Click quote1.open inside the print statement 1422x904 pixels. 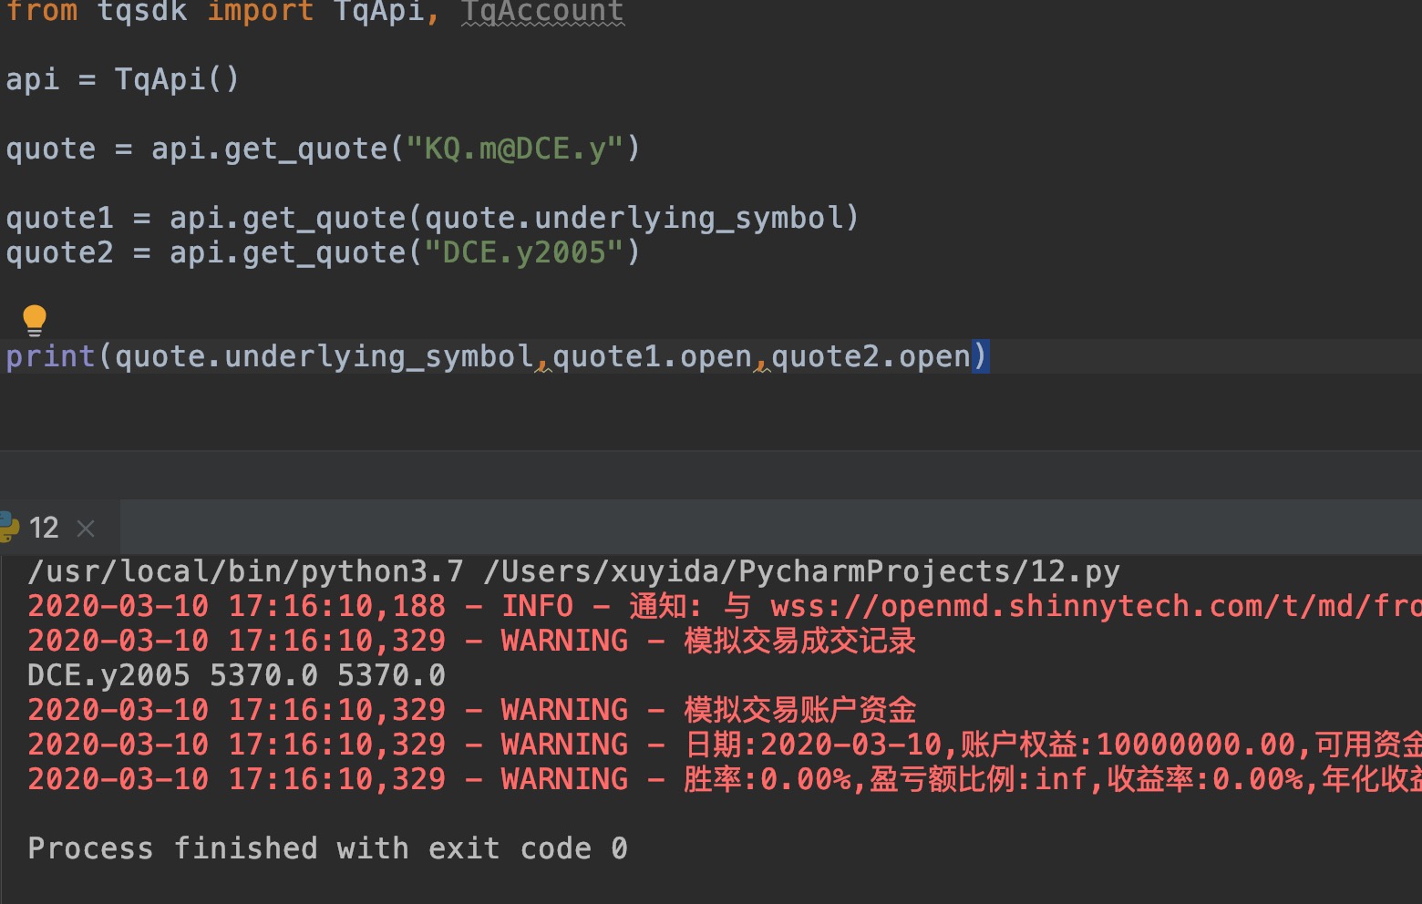click(652, 356)
